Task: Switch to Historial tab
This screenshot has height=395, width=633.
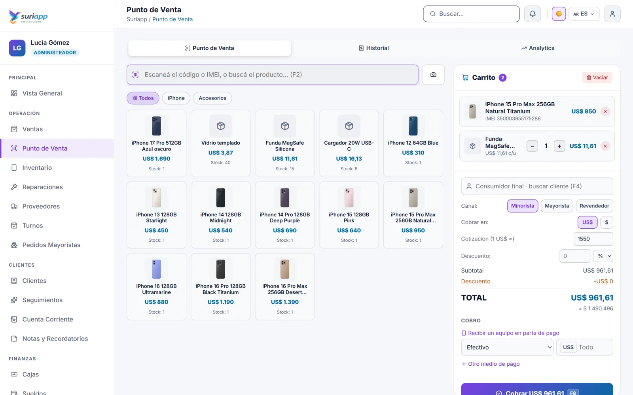Action: (x=374, y=48)
